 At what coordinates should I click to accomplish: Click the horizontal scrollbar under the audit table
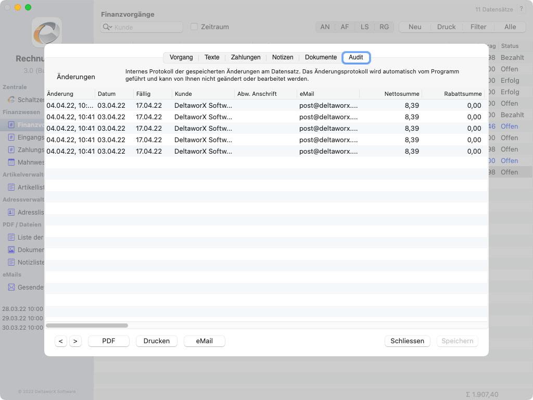(87, 326)
